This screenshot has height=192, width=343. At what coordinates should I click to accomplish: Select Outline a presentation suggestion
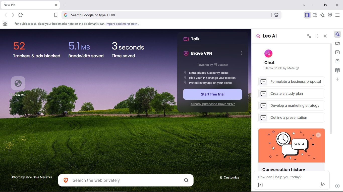click(x=292, y=117)
